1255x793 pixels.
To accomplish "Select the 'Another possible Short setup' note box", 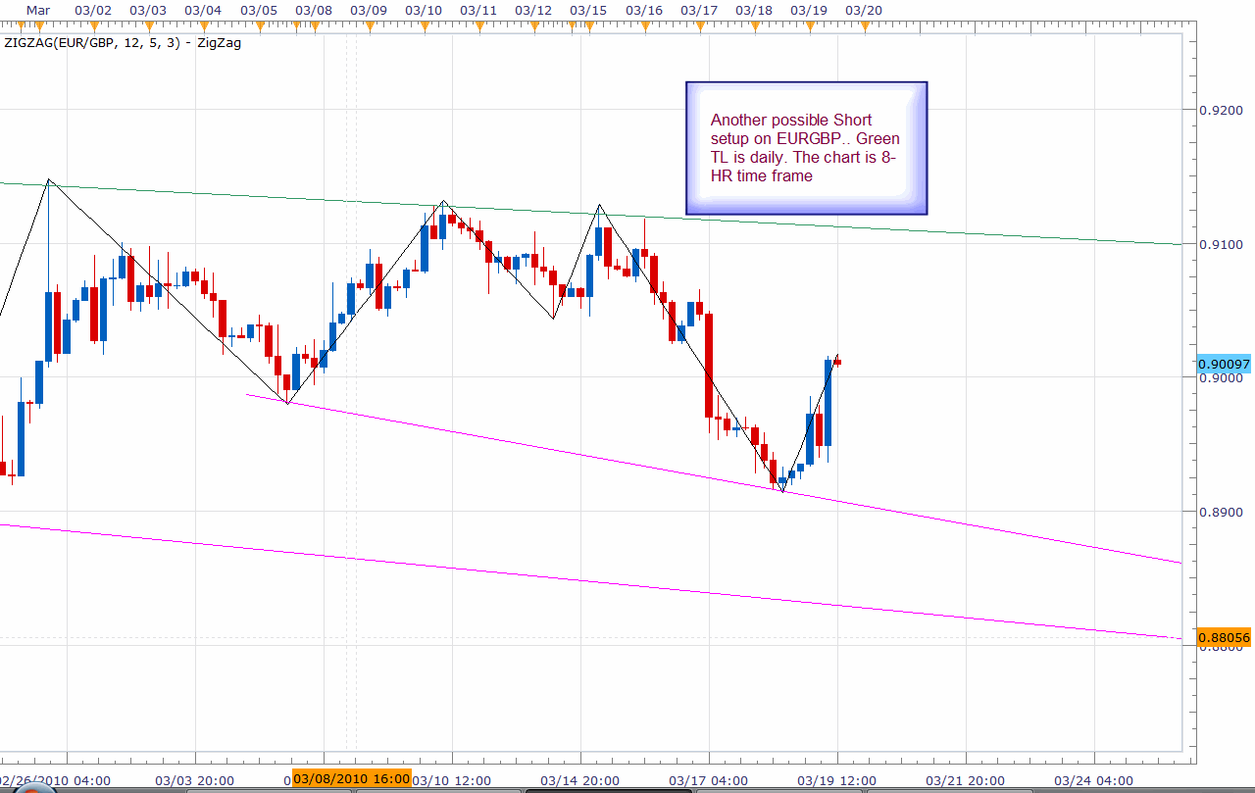I will (x=806, y=148).
